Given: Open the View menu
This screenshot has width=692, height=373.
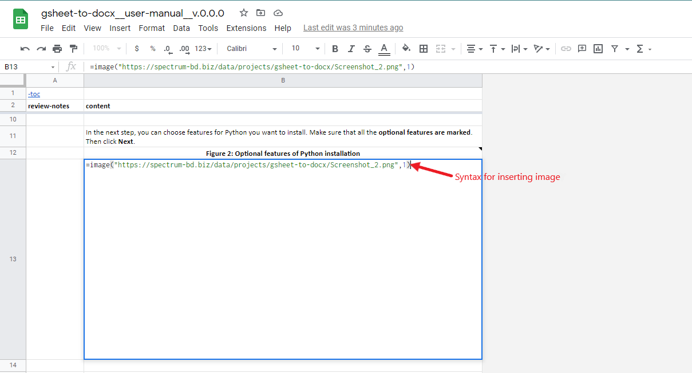Looking at the screenshot, I should click(x=92, y=28).
